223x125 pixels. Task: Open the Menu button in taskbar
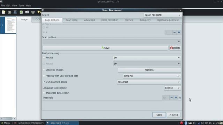tap(6, 123)
